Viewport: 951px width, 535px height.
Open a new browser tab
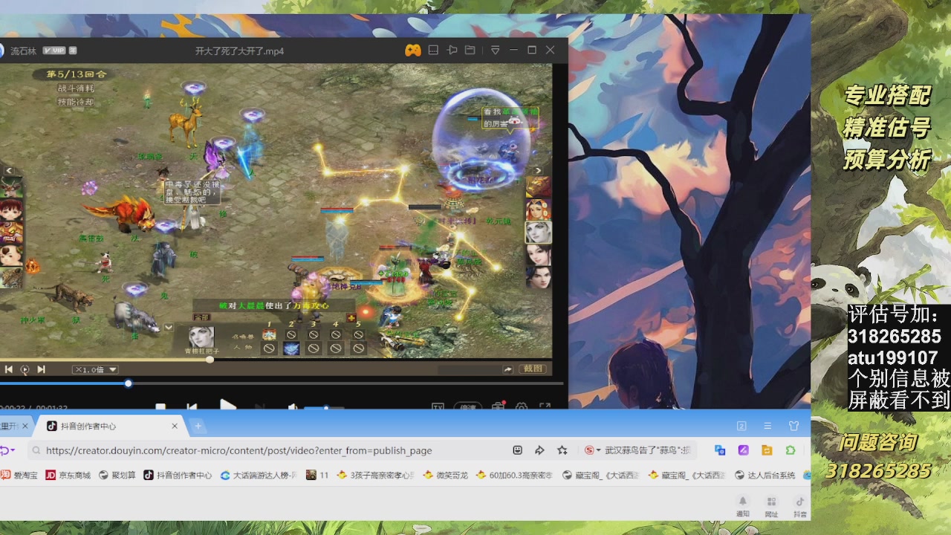198,426
